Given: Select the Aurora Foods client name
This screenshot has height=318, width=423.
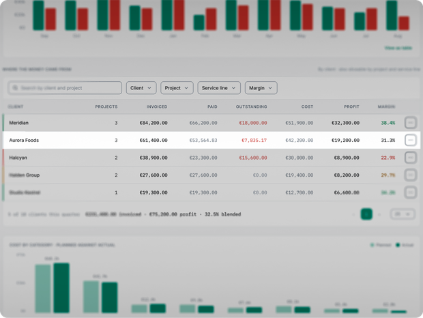Looking at the screenshot, I should tap(24, 141).
